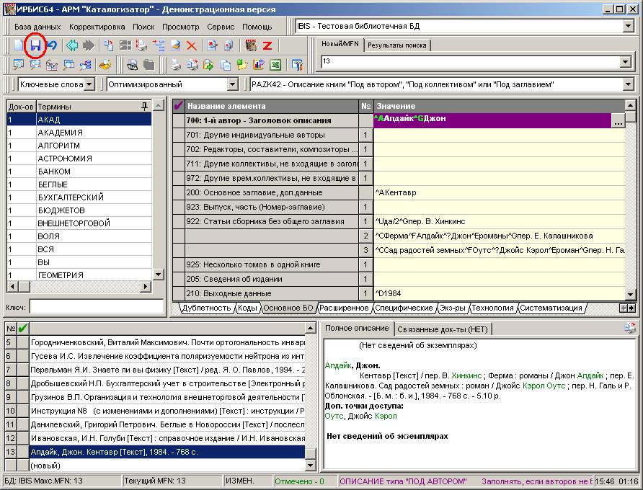Click the terms list horizontal scrollbar
This screenshot has height=490, width=643.
pyautogui.click(x=79, y=288)
